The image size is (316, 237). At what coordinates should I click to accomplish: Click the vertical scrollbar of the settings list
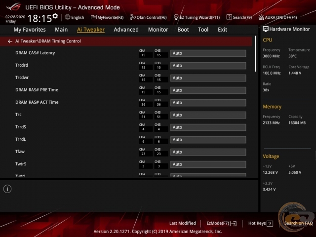256,54
